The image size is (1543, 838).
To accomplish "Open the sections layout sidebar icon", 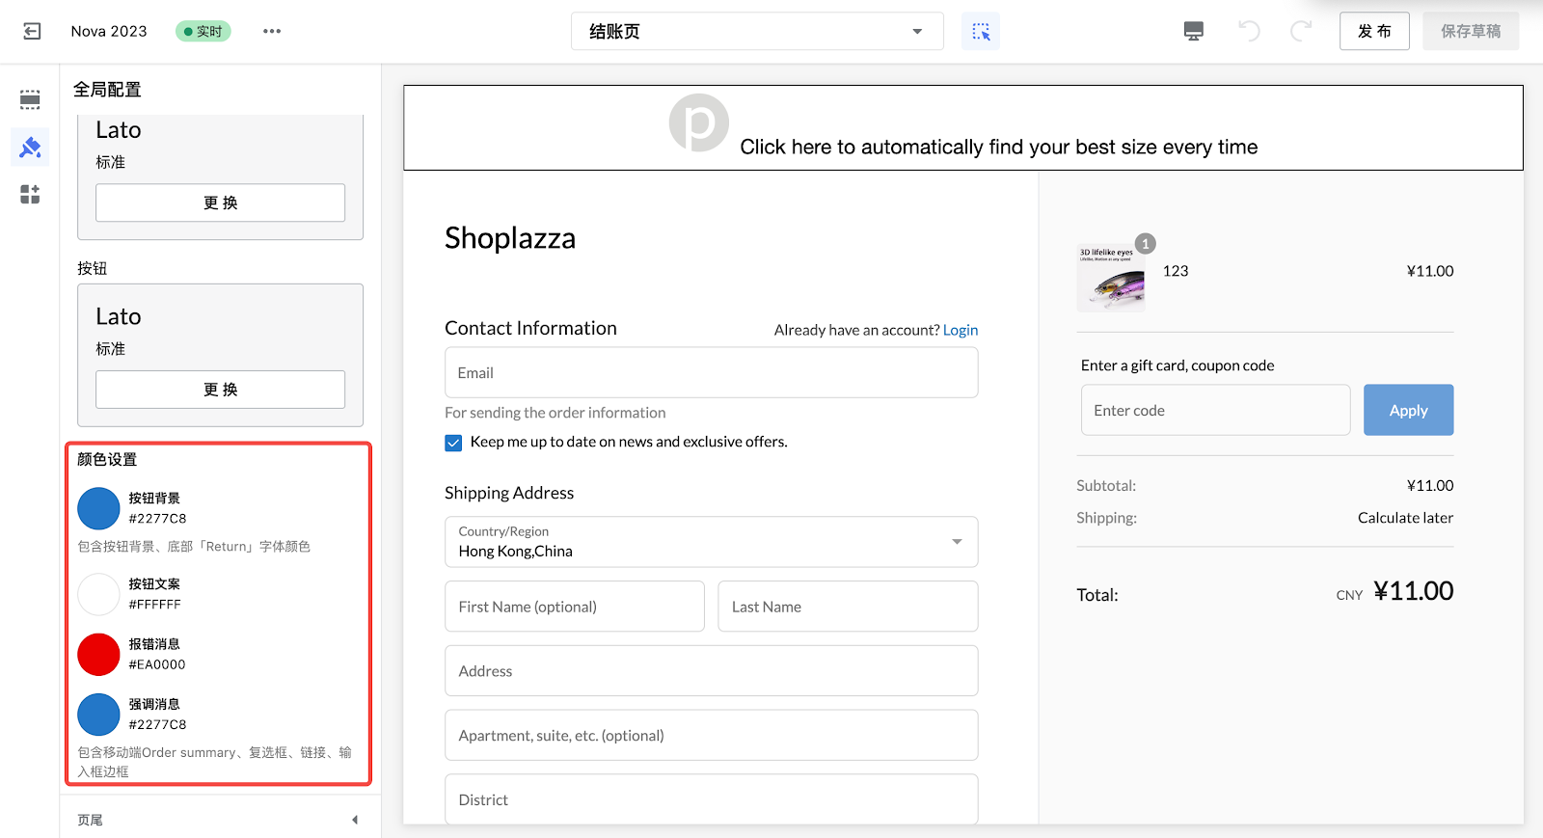I will click(x=30, y=99).
